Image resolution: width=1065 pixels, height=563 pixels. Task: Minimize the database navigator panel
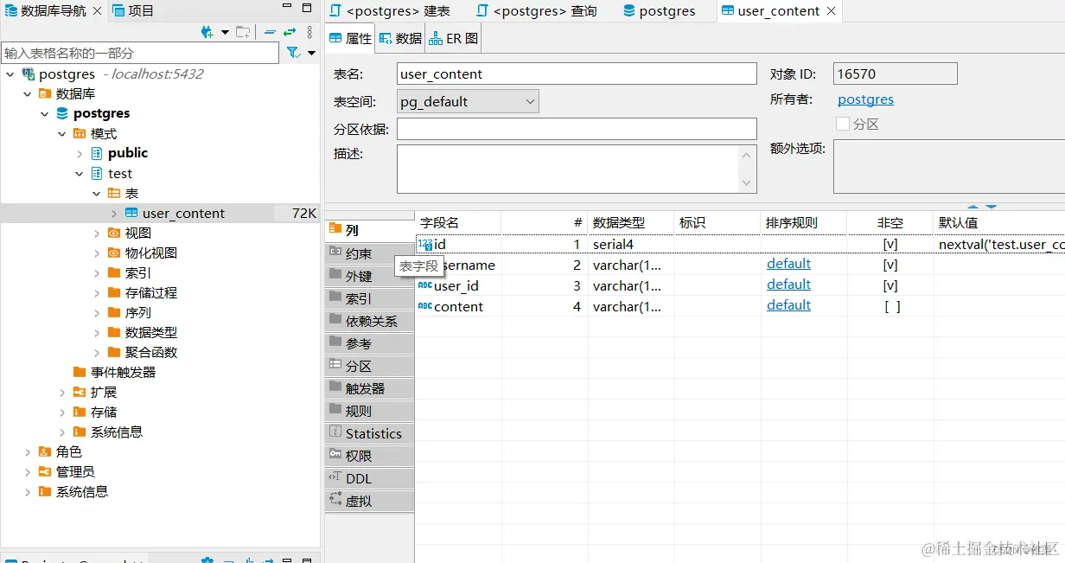[286, 8]
